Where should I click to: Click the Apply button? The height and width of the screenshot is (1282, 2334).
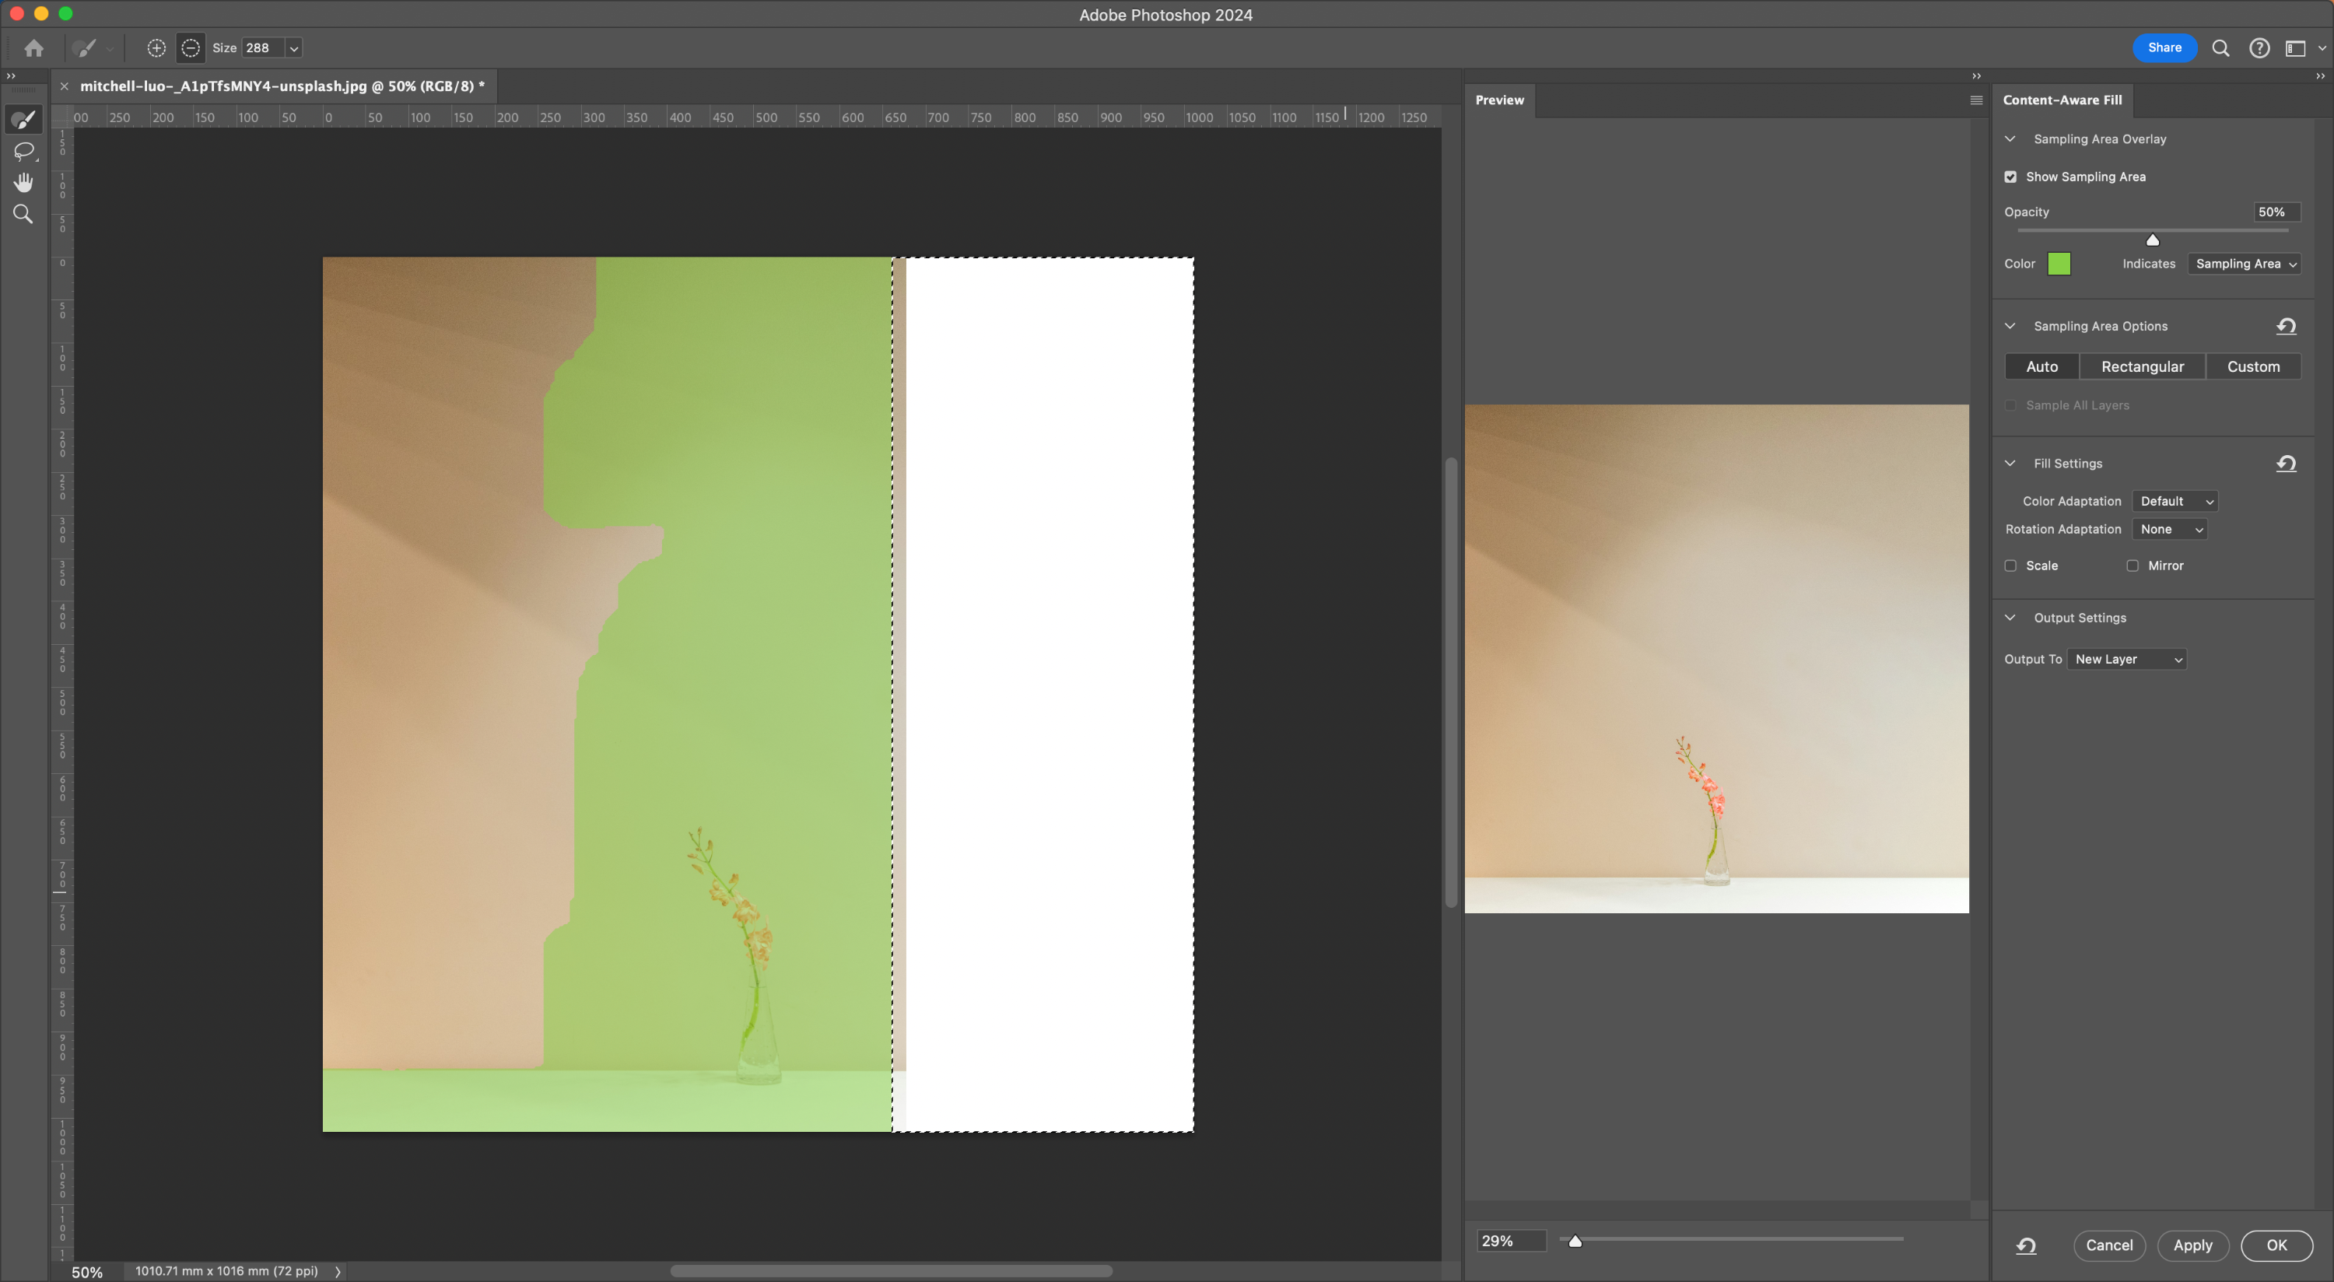[2192, 1245]
